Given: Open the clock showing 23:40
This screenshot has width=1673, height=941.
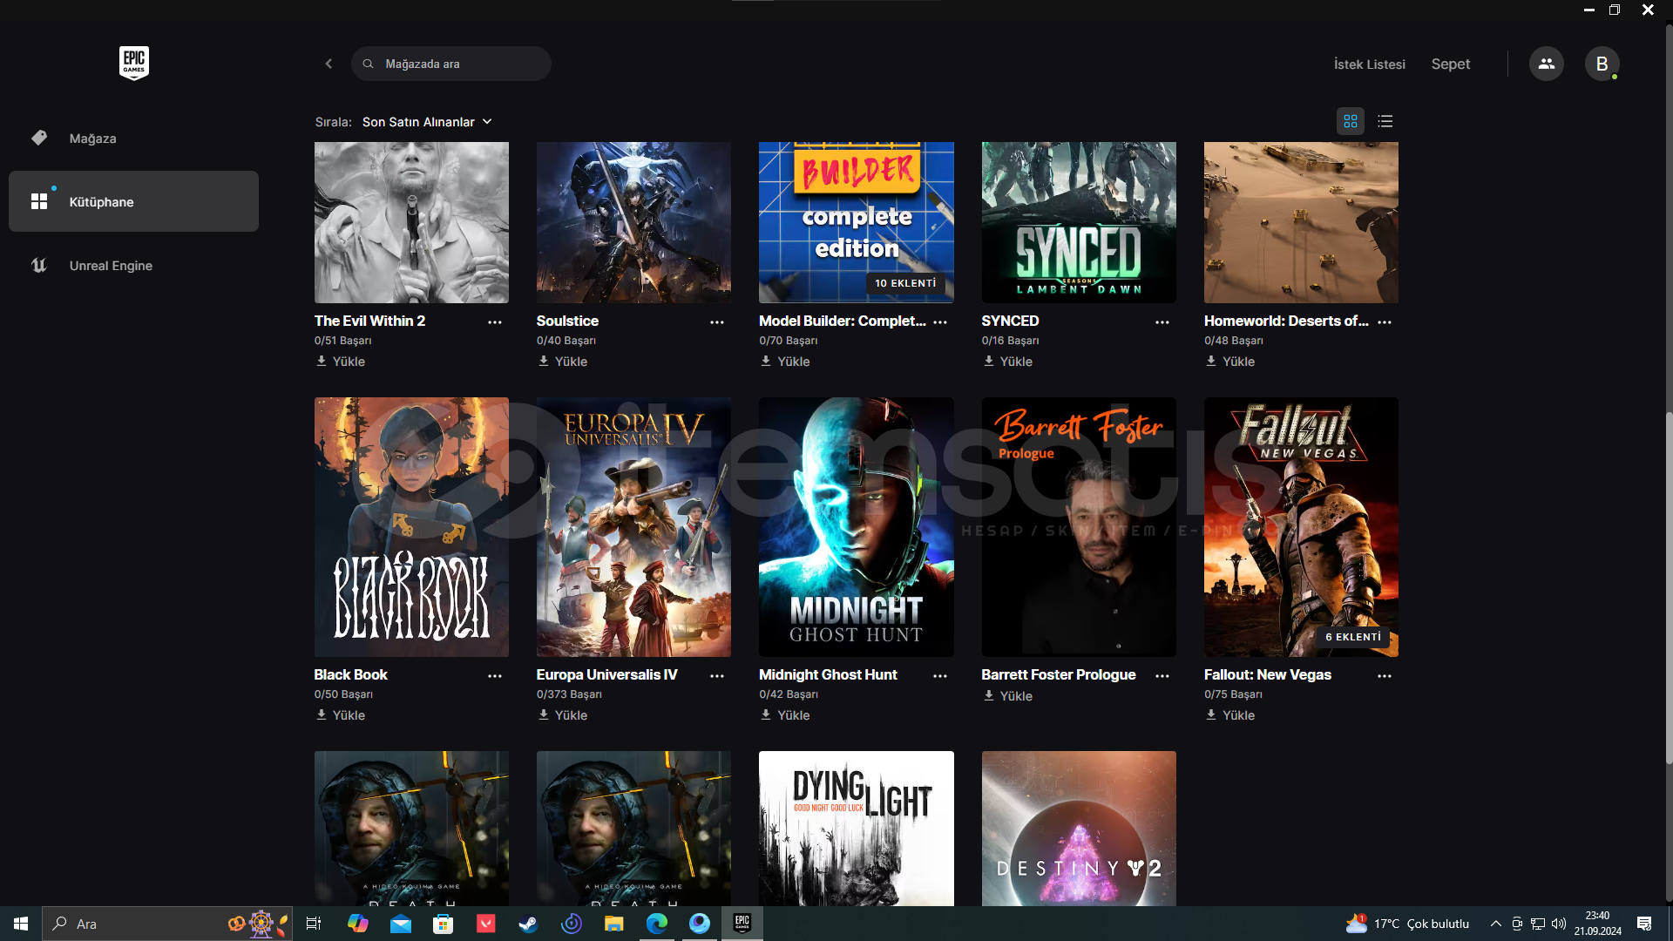Looking at the screenshot, I should click(x=1597, y=924).
